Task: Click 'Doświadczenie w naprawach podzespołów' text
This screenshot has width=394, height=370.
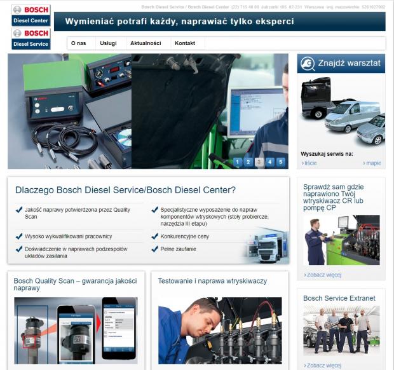Action: tap(76, 252)
